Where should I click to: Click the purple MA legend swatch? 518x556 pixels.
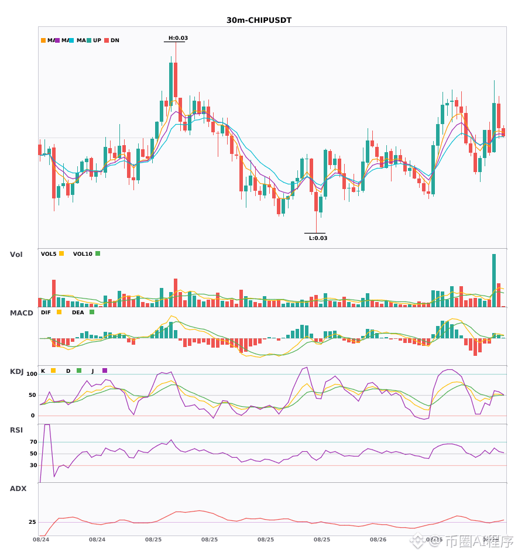tap(57, 40)
